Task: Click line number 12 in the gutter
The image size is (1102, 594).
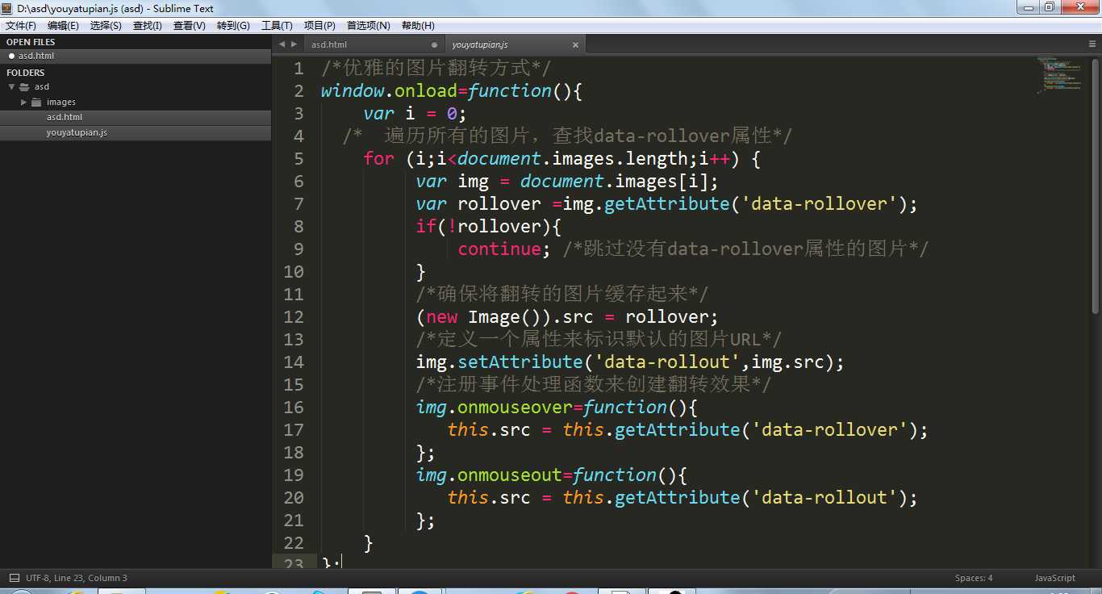Action: (x=294, y=317)
